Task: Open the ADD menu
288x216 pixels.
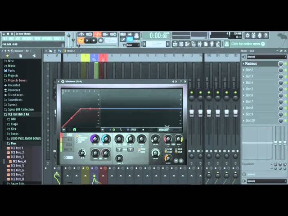Action: pos(18,39)
